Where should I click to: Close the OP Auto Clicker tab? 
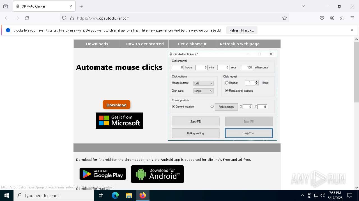pyautogui.click(x=71, y=6)
